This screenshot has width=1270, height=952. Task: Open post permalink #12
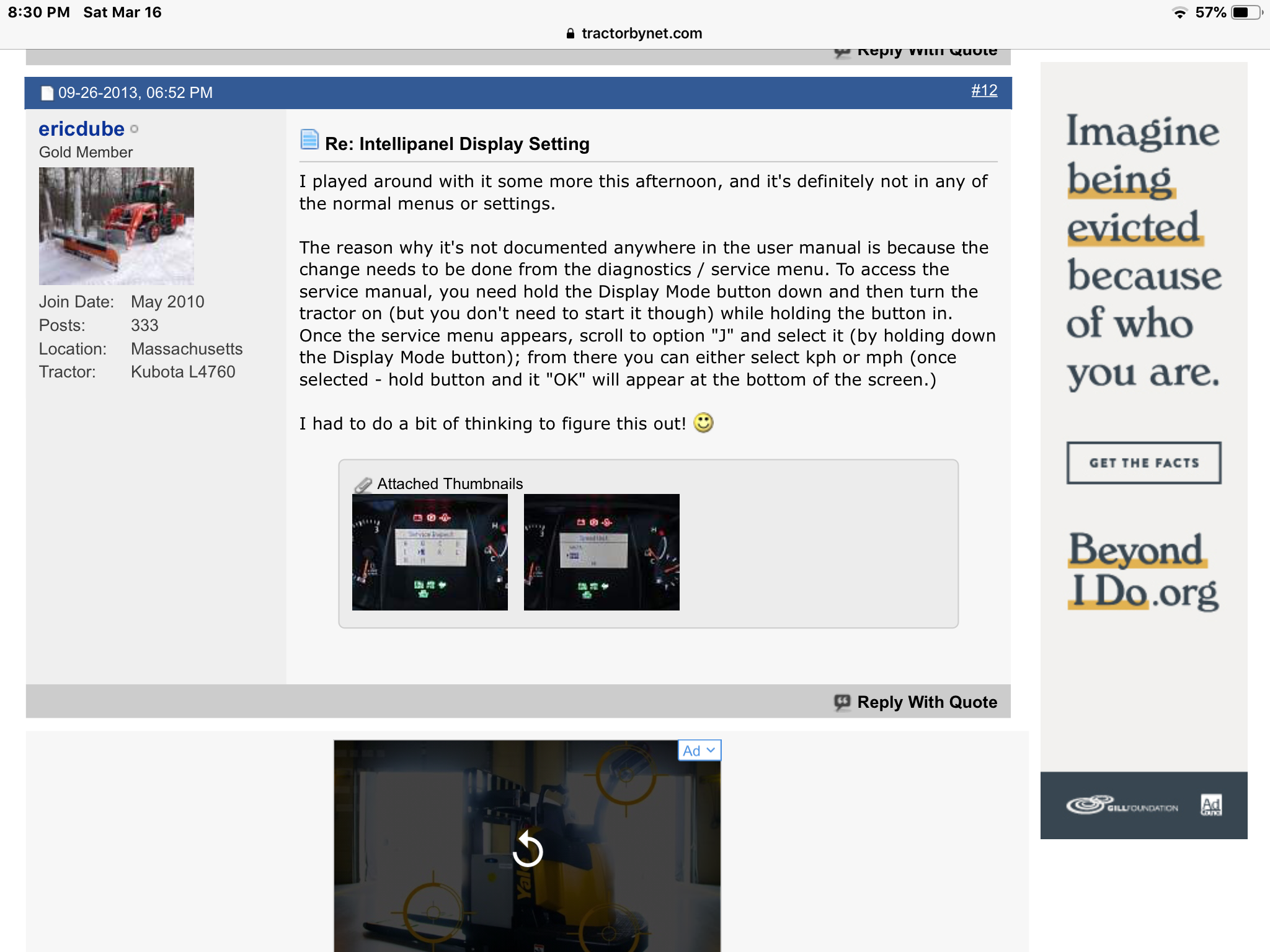(x=984, y=90)
